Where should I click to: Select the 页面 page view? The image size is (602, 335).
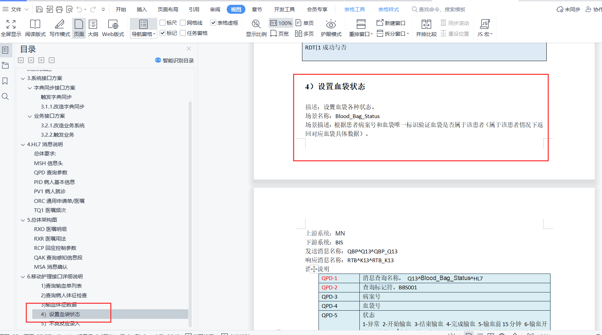coord(79,28)
